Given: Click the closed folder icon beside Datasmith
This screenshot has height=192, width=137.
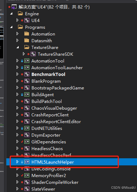Looking at the screenshot, I should (x=27, y=40).
